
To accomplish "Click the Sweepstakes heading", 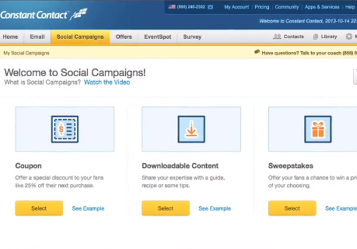I will click(x=290, y=166).
